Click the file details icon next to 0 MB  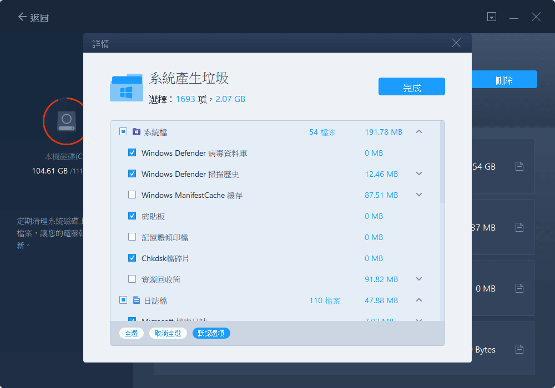pyautogui.click(x=519, y=288)
